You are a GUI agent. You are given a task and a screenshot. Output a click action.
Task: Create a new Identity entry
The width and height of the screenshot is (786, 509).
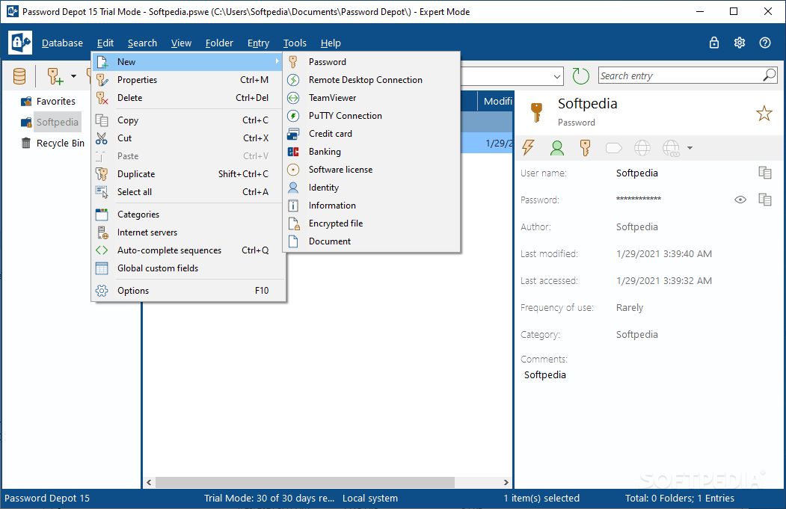(x=371, y=188)
